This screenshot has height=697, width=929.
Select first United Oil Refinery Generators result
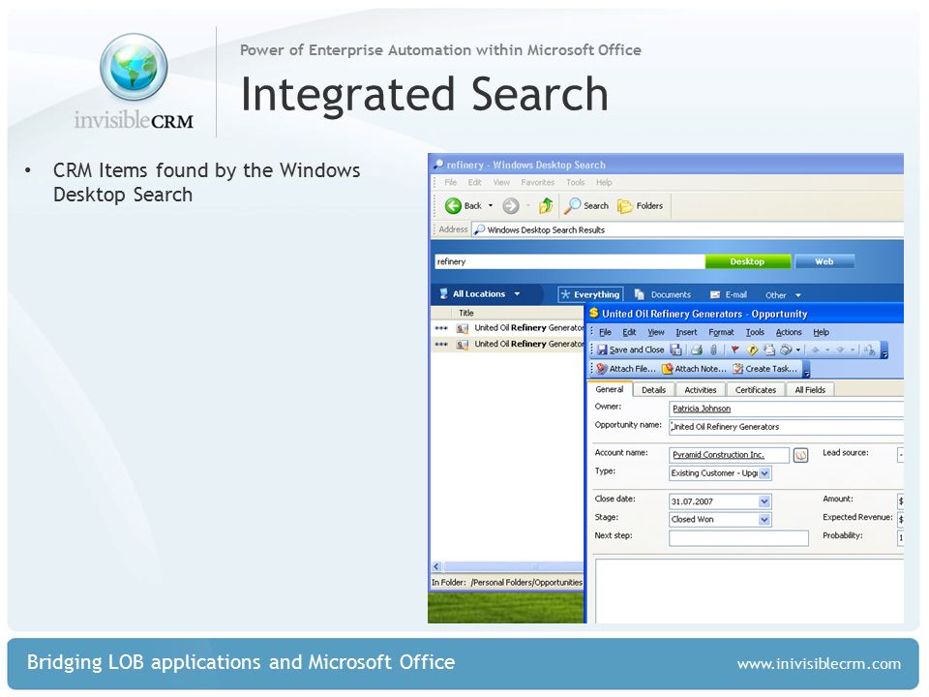point(508,328)
